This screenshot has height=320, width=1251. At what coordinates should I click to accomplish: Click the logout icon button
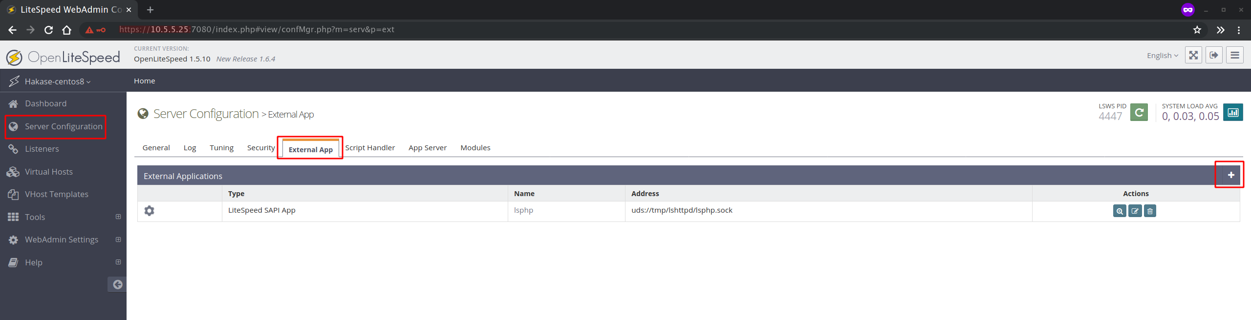click(x=1214, y=55)
